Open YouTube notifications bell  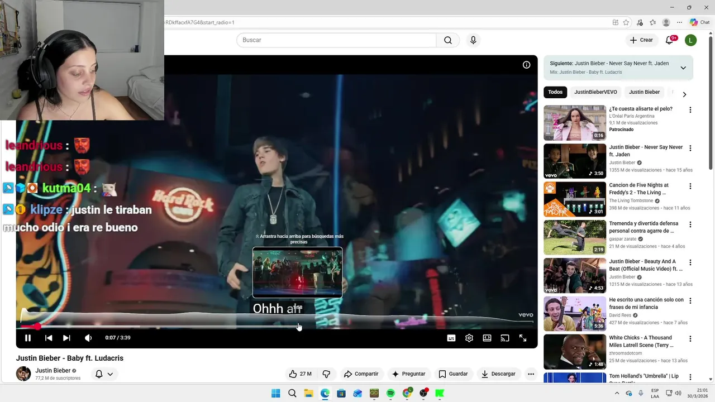point(670,40)
